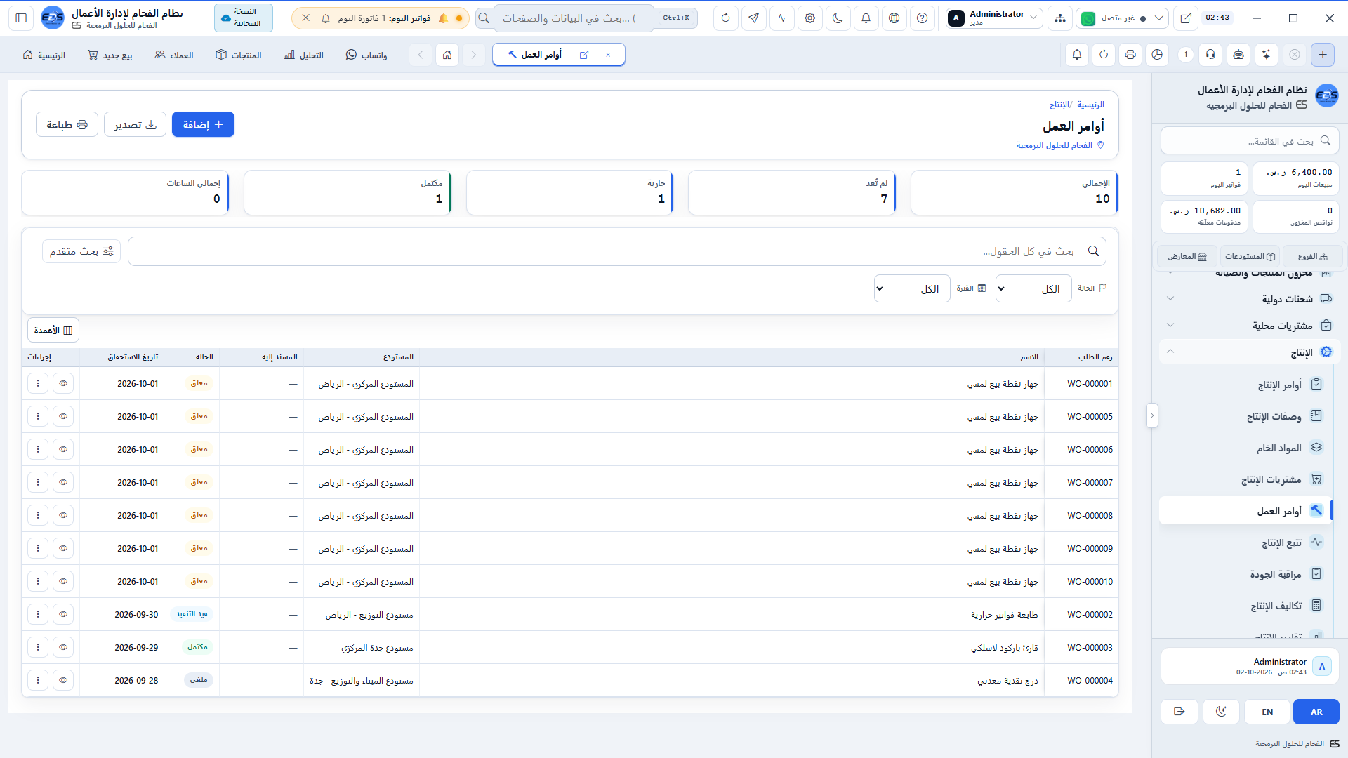Select مراقبة الجودة in sidebar
The width and height of the screenshot is (1348, 758).
1245,574
